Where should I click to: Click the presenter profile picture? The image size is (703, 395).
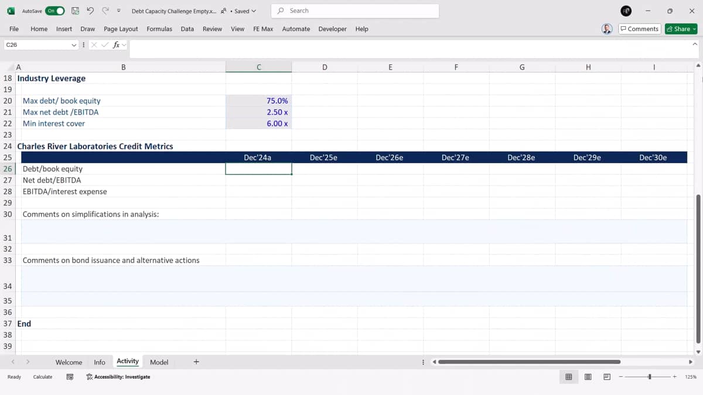coord(607,29)
